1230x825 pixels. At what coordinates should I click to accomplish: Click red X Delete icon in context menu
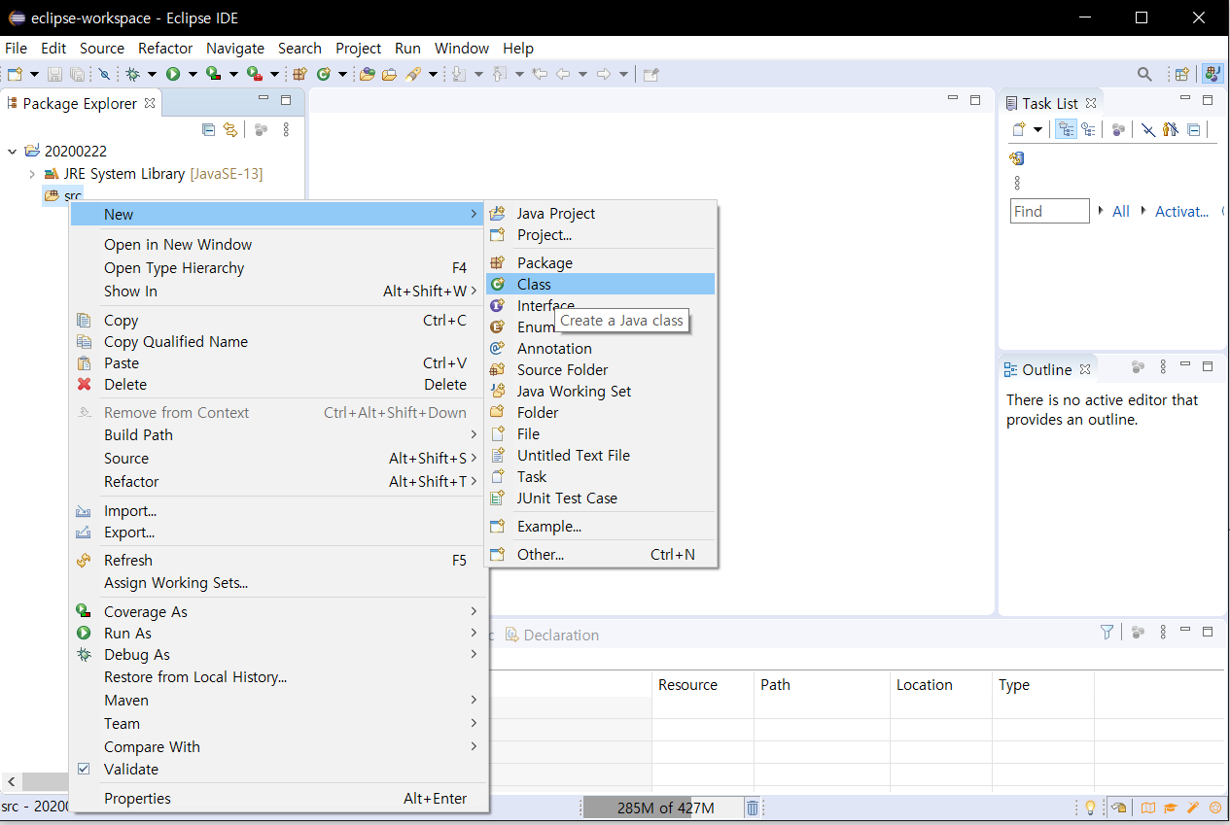tap(85, 384)
